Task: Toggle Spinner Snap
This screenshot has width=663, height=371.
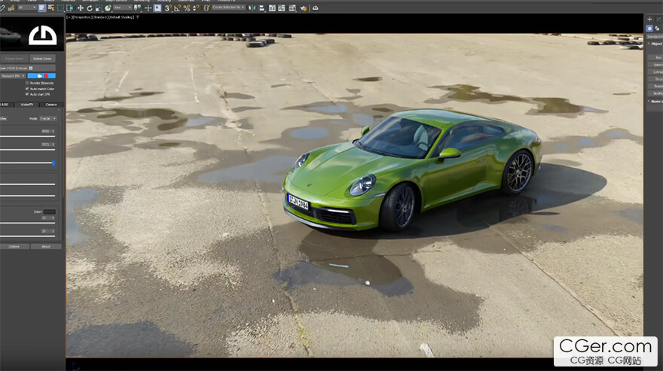Action: point(196,8)
